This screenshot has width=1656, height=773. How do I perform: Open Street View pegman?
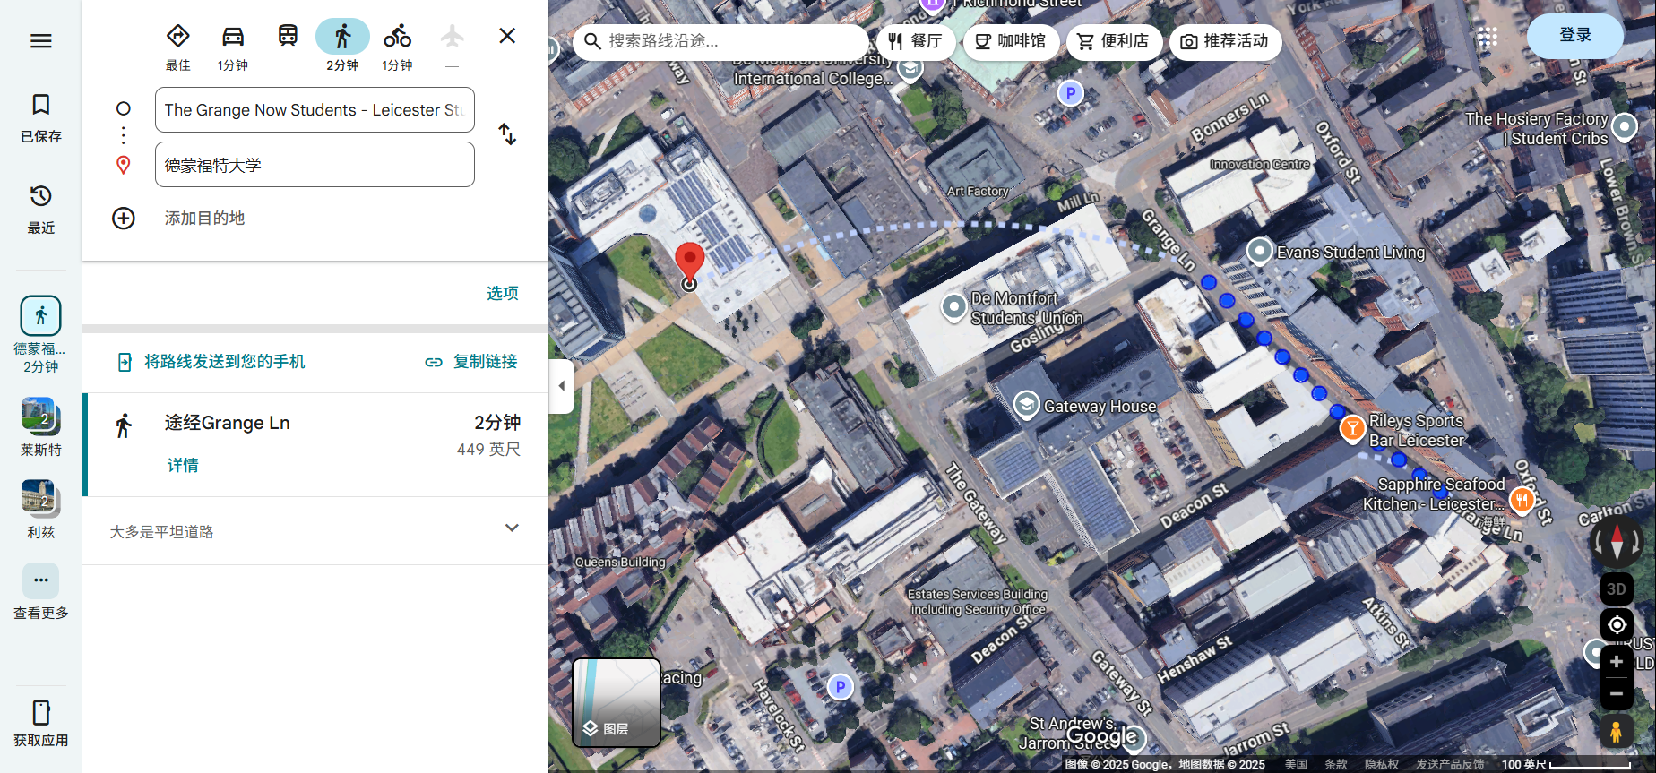click(x=1616, y=732)
